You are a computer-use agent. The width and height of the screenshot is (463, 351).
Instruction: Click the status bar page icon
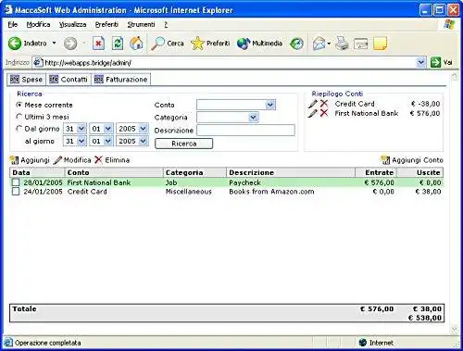tap(7, 343)
